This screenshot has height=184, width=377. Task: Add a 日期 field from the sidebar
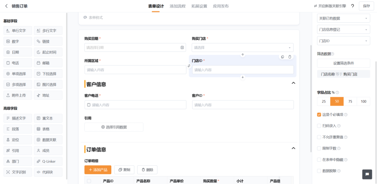[18, 52]
